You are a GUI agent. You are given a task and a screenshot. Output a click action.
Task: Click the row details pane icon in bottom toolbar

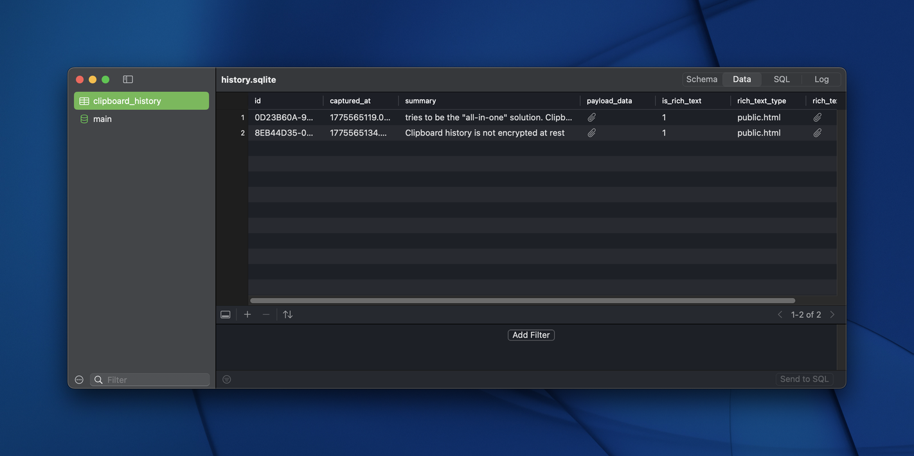point(224,314)
